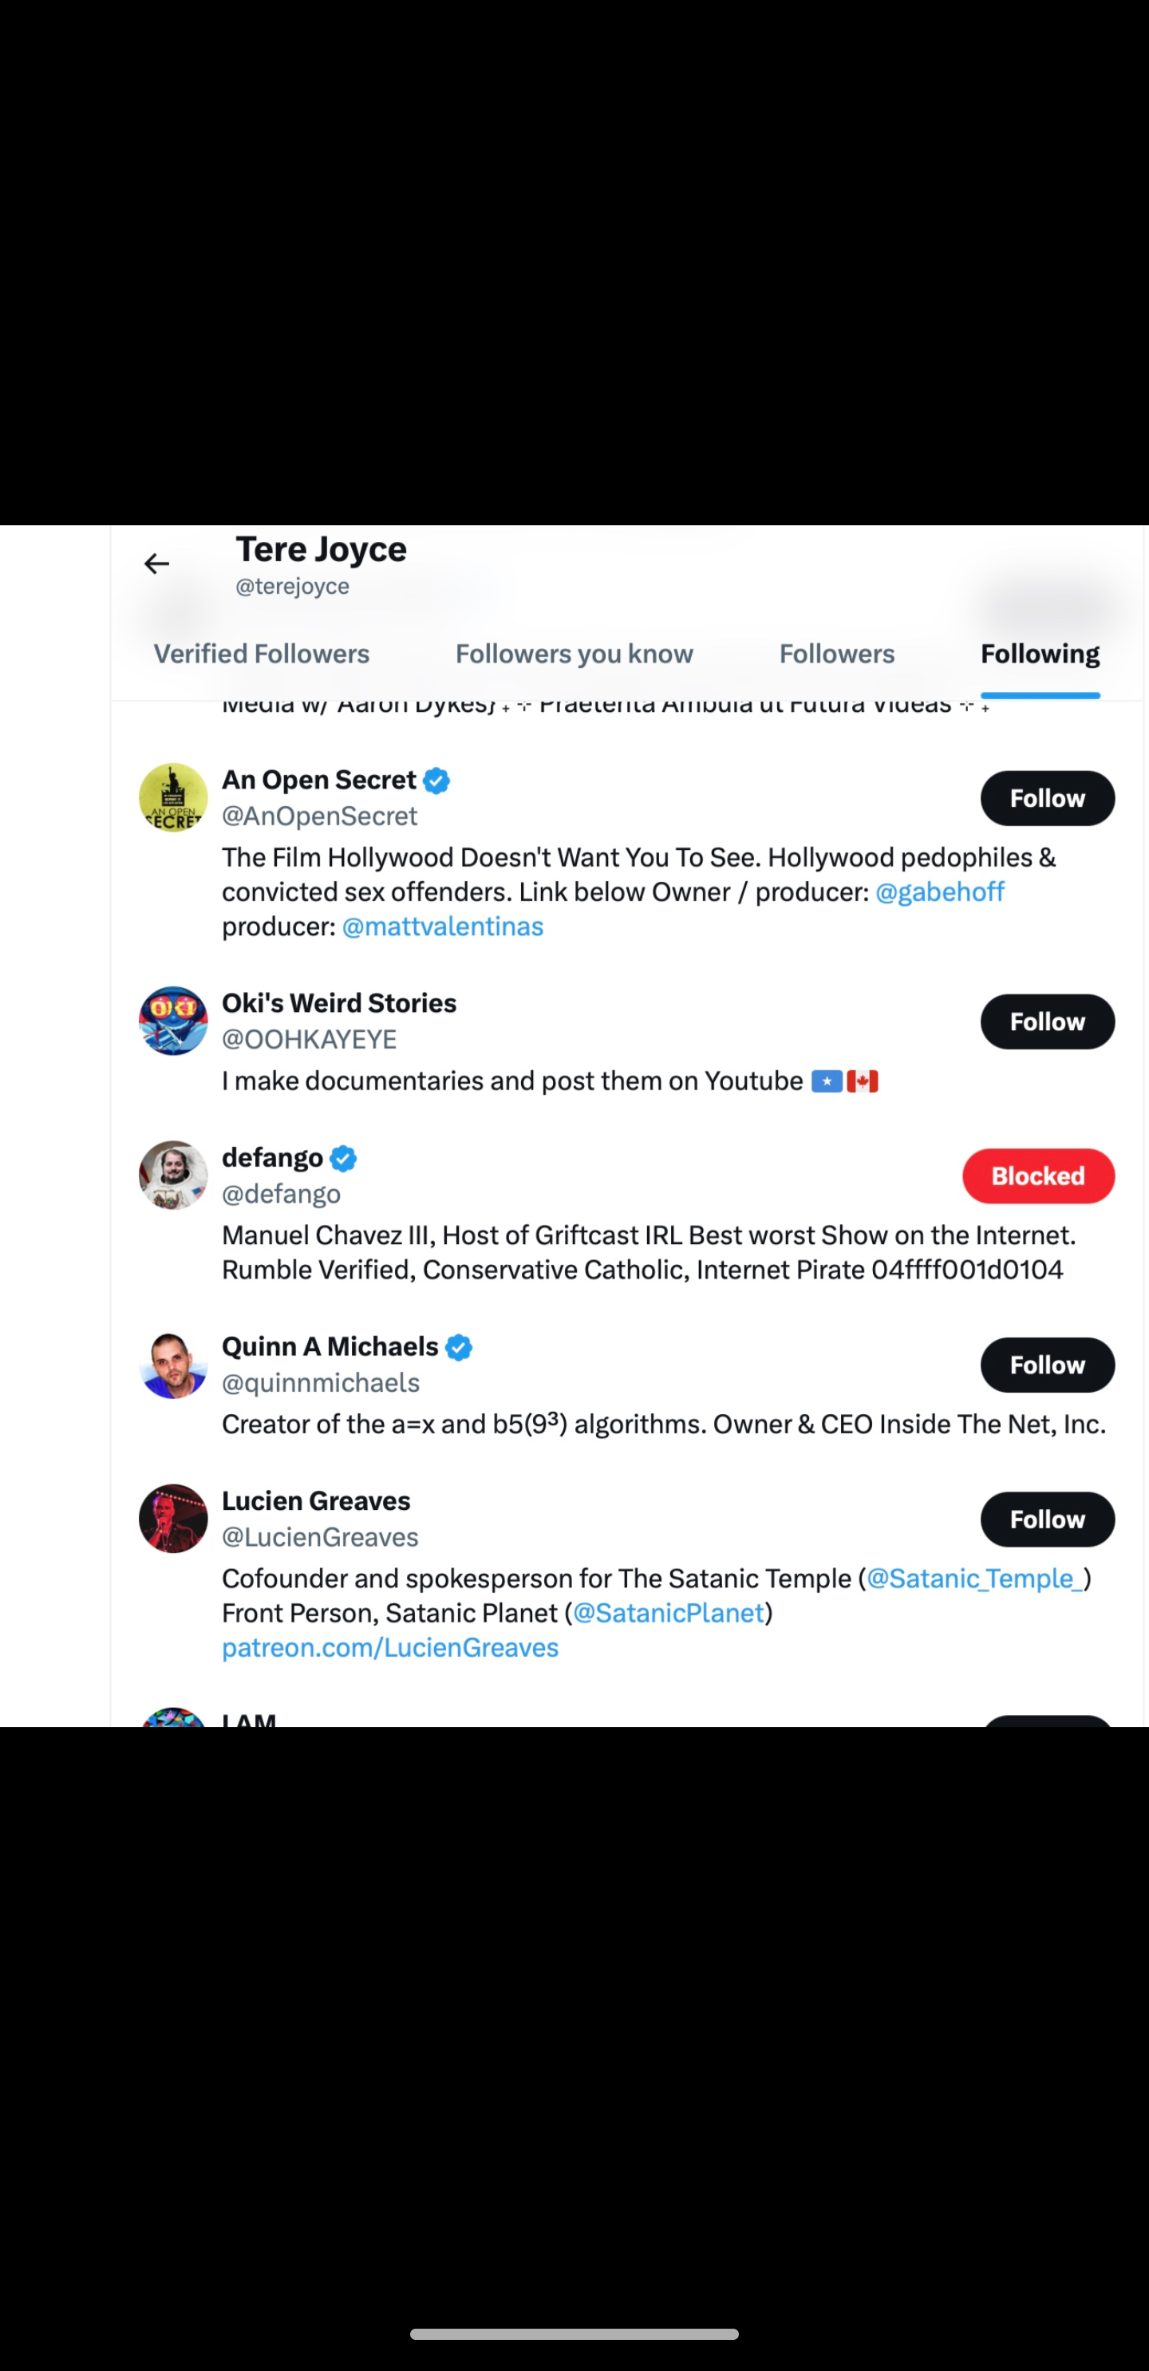Select the Followers you know tab
The image size is (1149, 2371).
(x=574, y=654)
